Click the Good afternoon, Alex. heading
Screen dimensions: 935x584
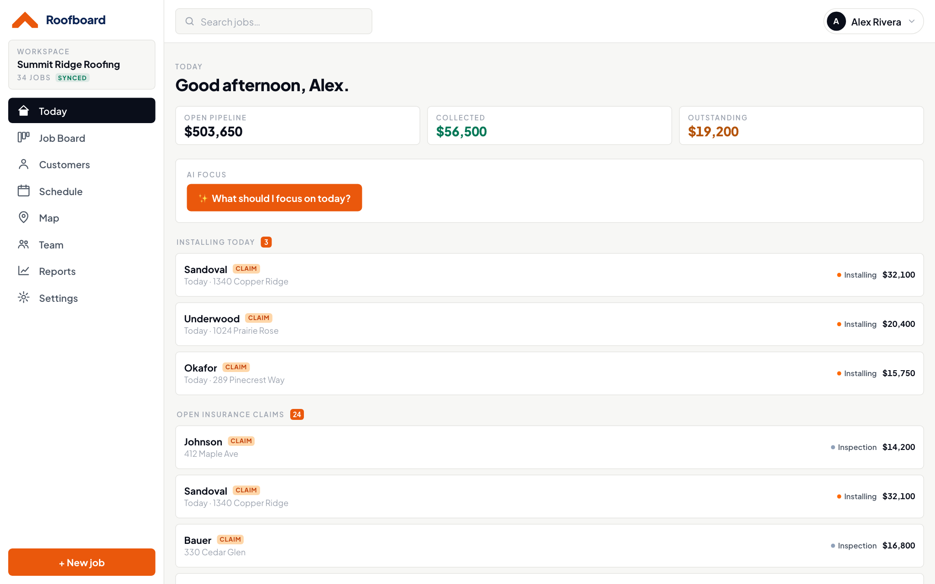pos(262,85)
